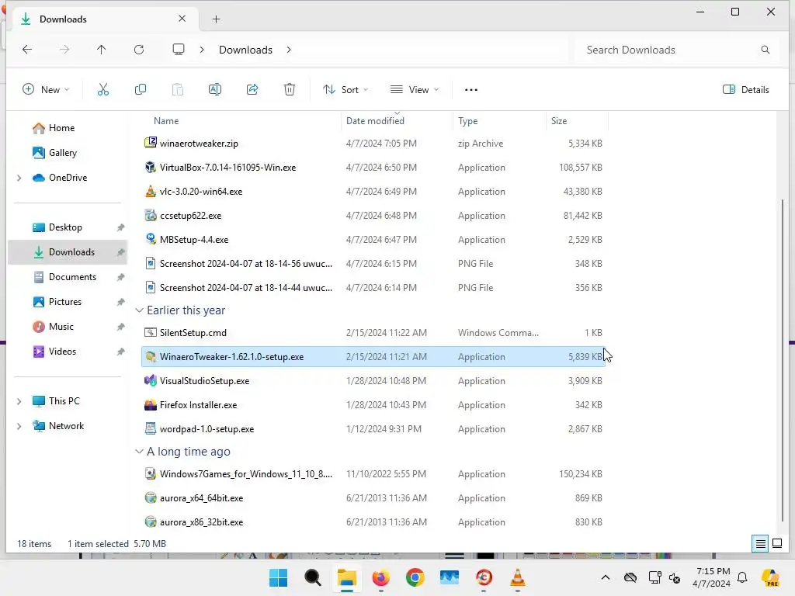Select wordpad-1.0-setup.exe file
Image resolution: width=795 pixels, height=596 pixels.
pos(373,429)
